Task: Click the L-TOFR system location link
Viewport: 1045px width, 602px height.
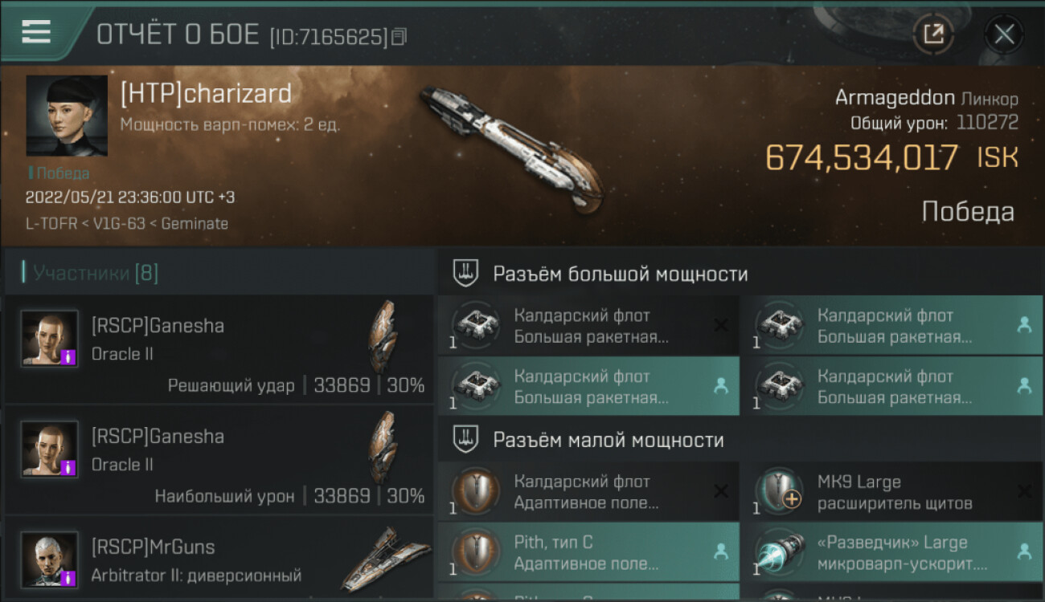Action: 47,224
